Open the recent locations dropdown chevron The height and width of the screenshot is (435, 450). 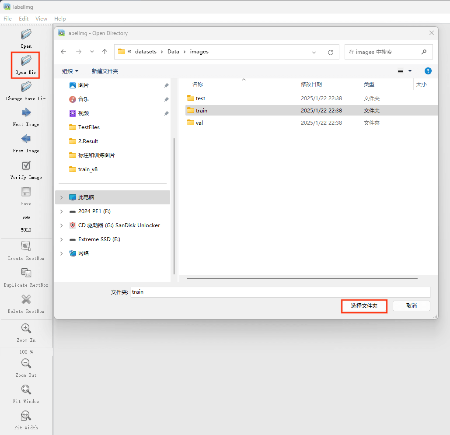point(92,52)
